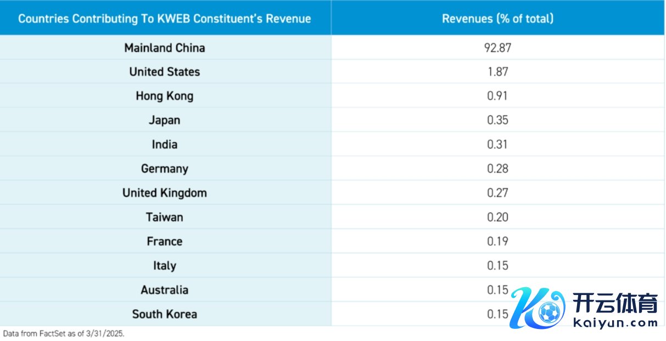Click the value 0.31
Image resolution: width=666 pixels, height=341 pixels.
click(497, 144)
